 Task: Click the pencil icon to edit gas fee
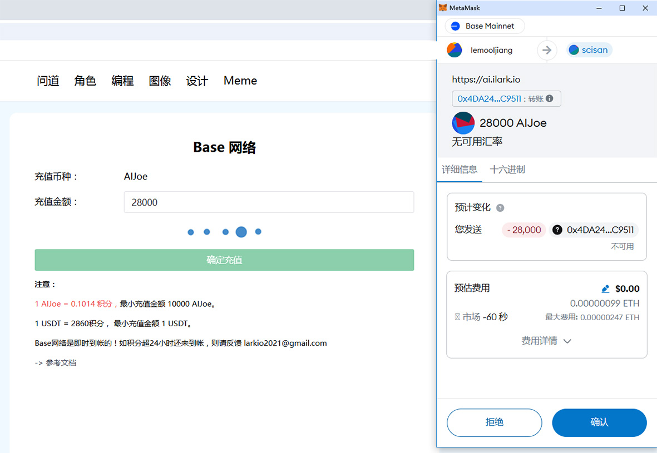[605, 289]
